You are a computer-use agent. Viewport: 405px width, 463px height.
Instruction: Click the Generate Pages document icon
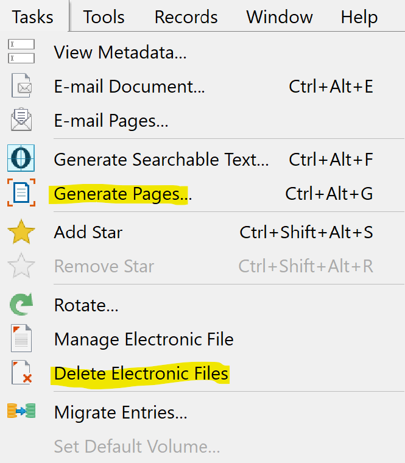point(21,193)
